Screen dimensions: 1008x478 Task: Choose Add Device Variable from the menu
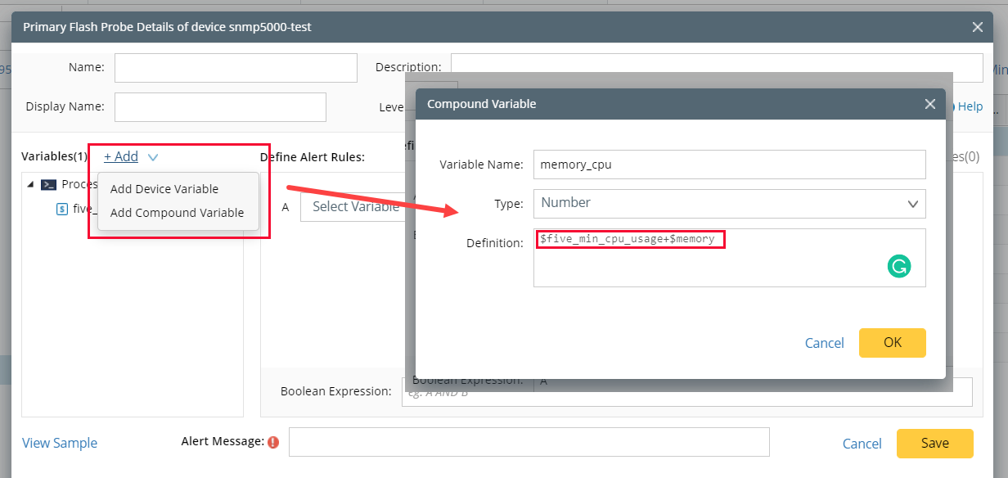[164, 188]
